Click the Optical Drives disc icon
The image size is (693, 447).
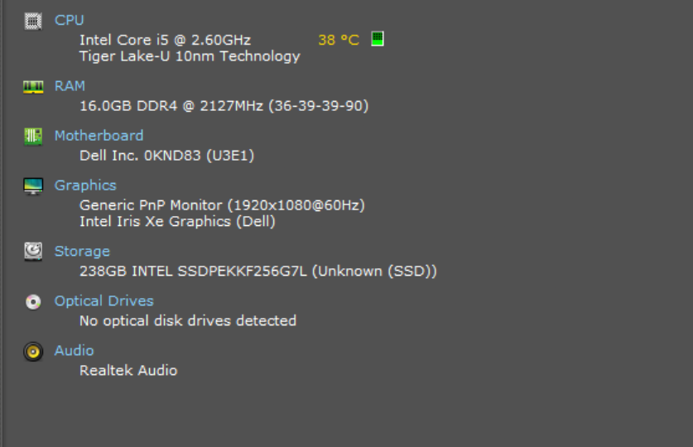(33, 302)
